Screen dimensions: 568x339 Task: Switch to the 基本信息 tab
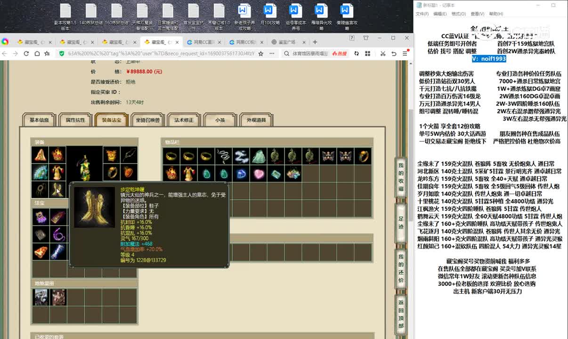[39, 120]
